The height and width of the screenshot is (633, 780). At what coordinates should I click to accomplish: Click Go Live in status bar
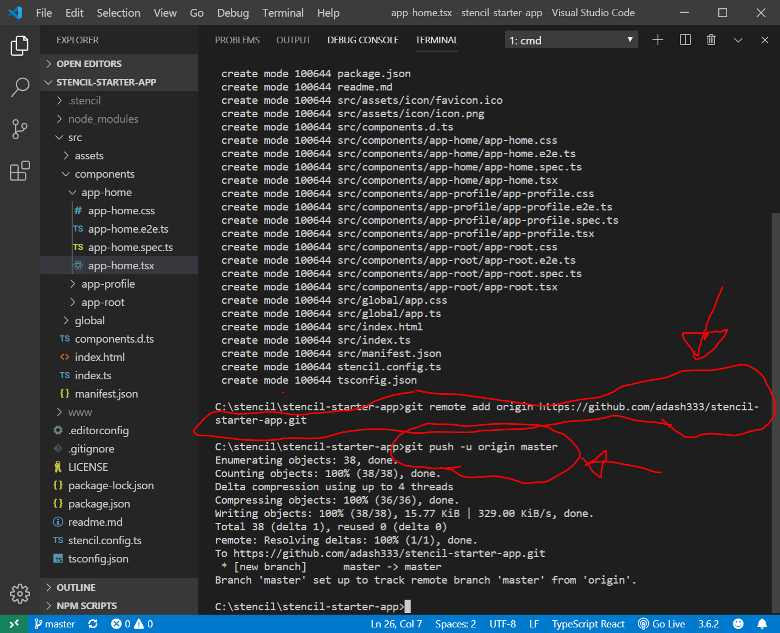pos(662,624)
